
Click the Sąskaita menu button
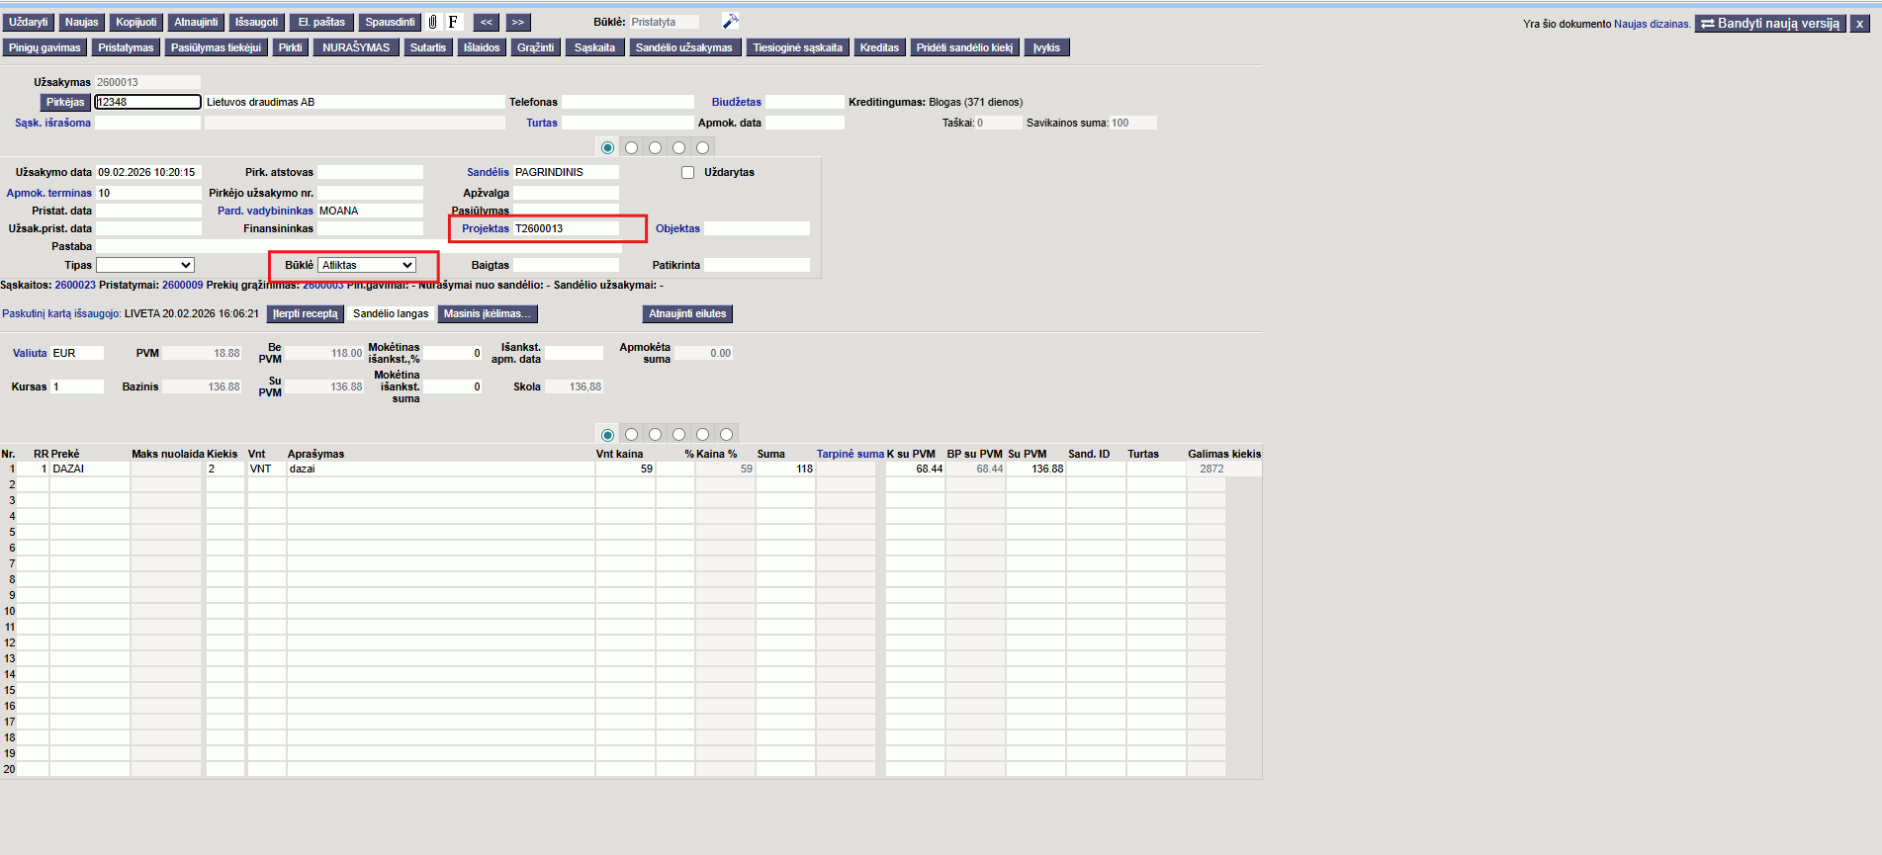[594, 47]
